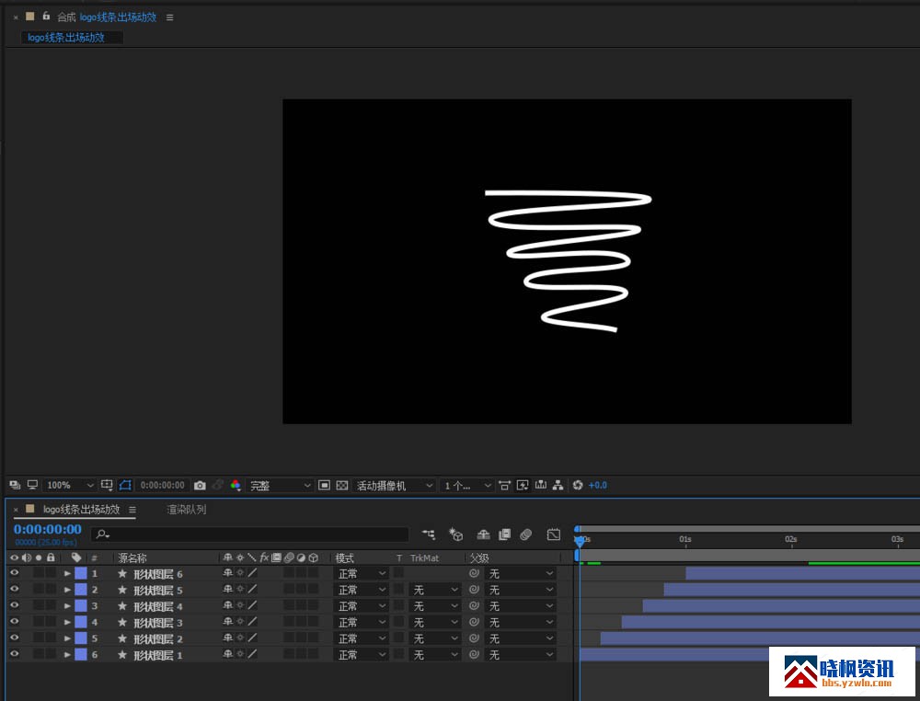Hide 形状图层 3 with eye toggle

tap(14, 622)
